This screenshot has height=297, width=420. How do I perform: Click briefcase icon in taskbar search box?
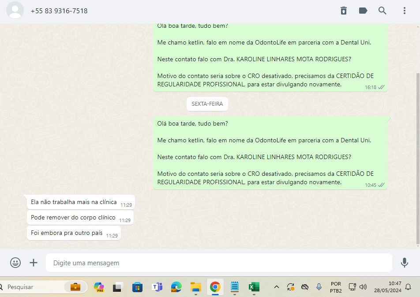[75, 287]
